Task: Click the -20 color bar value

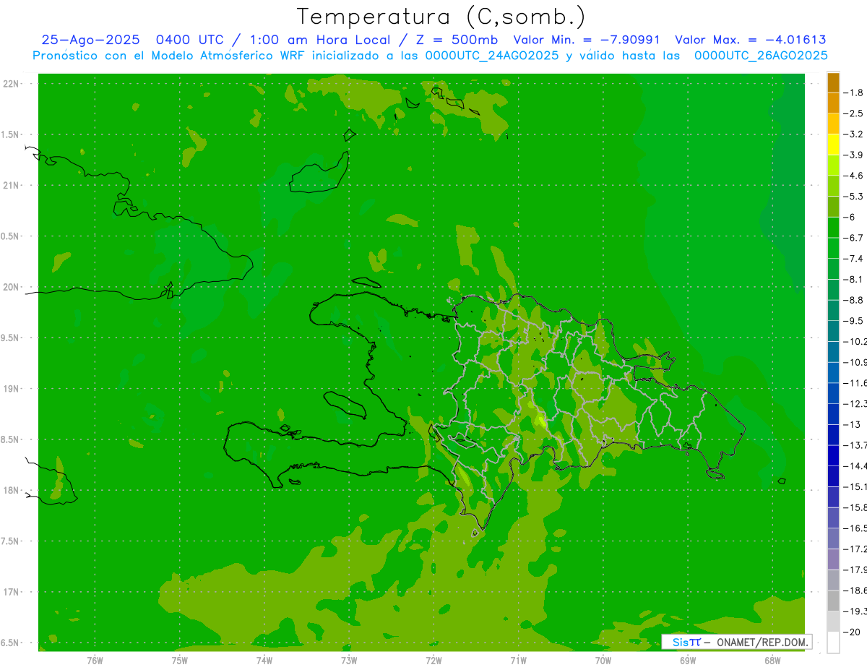Action: 853,632
